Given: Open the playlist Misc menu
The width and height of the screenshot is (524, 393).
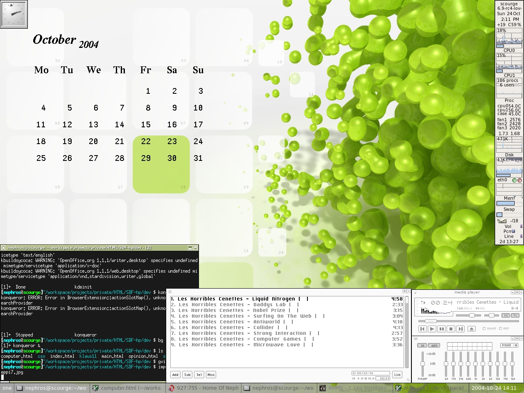Looking at the screenshot, I should pos(211,375).
